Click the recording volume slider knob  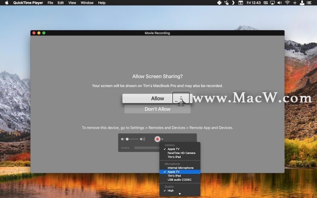(127, 139)
